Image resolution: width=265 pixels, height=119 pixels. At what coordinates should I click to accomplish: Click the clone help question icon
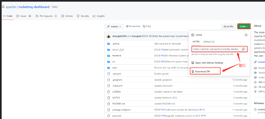246,35
